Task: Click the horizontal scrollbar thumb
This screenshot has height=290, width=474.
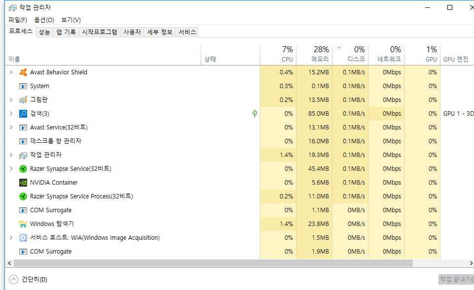Action: click(x=213, y=263)
